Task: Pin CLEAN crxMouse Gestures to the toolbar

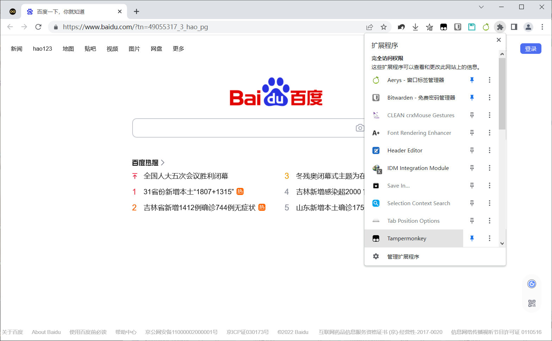Action: pos(472,115)
